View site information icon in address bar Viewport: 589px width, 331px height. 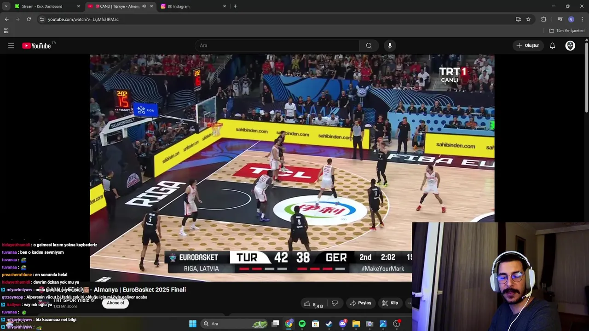coord(42,19)
